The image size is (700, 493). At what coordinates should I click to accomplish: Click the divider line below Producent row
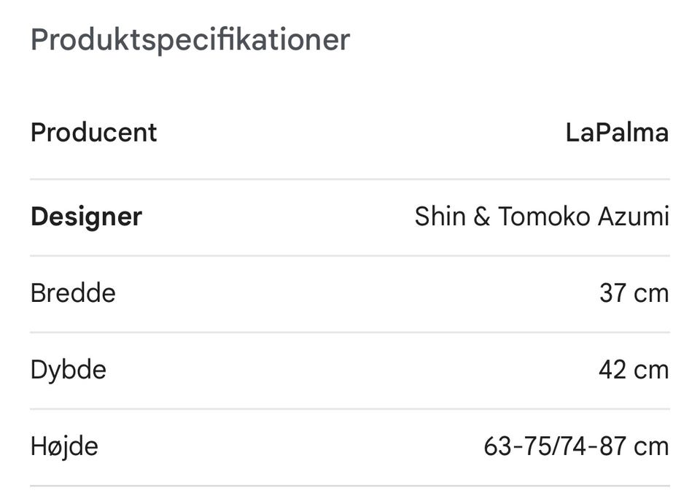tap(350, 179)
